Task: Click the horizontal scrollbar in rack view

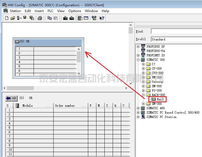Action: (x=20, y=88)
